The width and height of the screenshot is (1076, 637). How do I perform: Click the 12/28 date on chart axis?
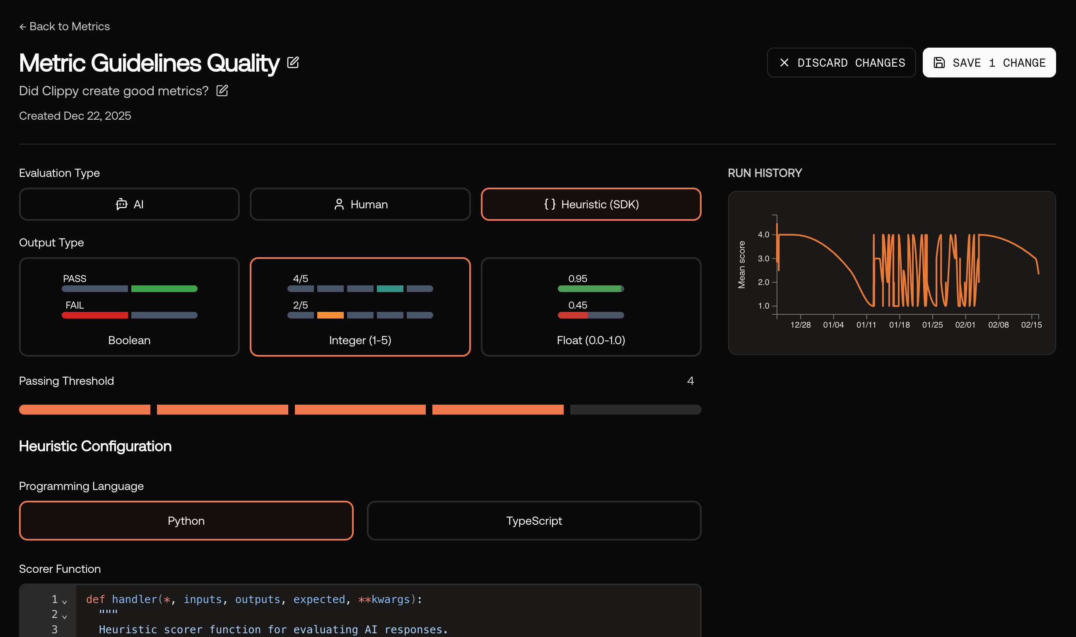(801, 325)
